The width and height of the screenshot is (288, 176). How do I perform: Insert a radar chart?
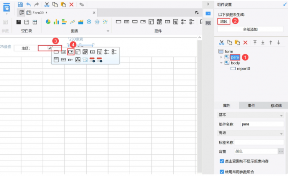pos(97,22)
